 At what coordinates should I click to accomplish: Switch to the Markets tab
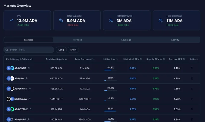coord(29,40)
